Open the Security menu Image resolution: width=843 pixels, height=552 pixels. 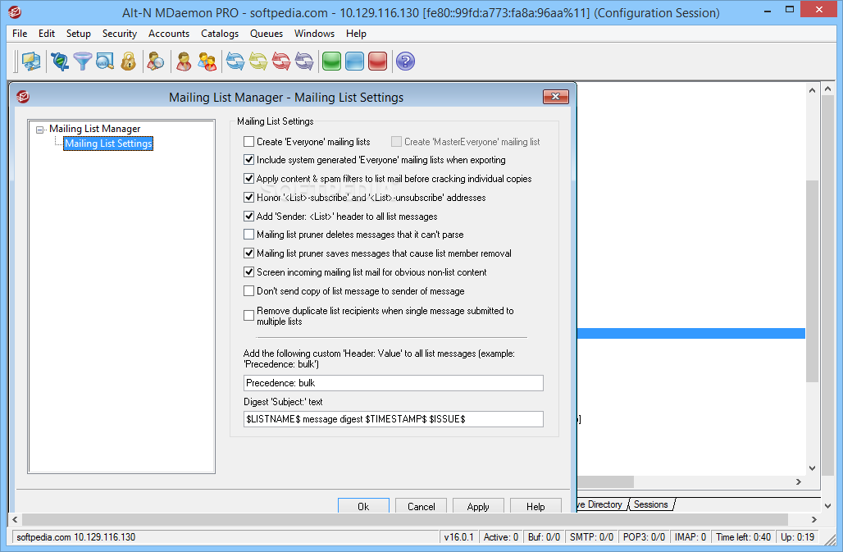[x=120, y=34]
